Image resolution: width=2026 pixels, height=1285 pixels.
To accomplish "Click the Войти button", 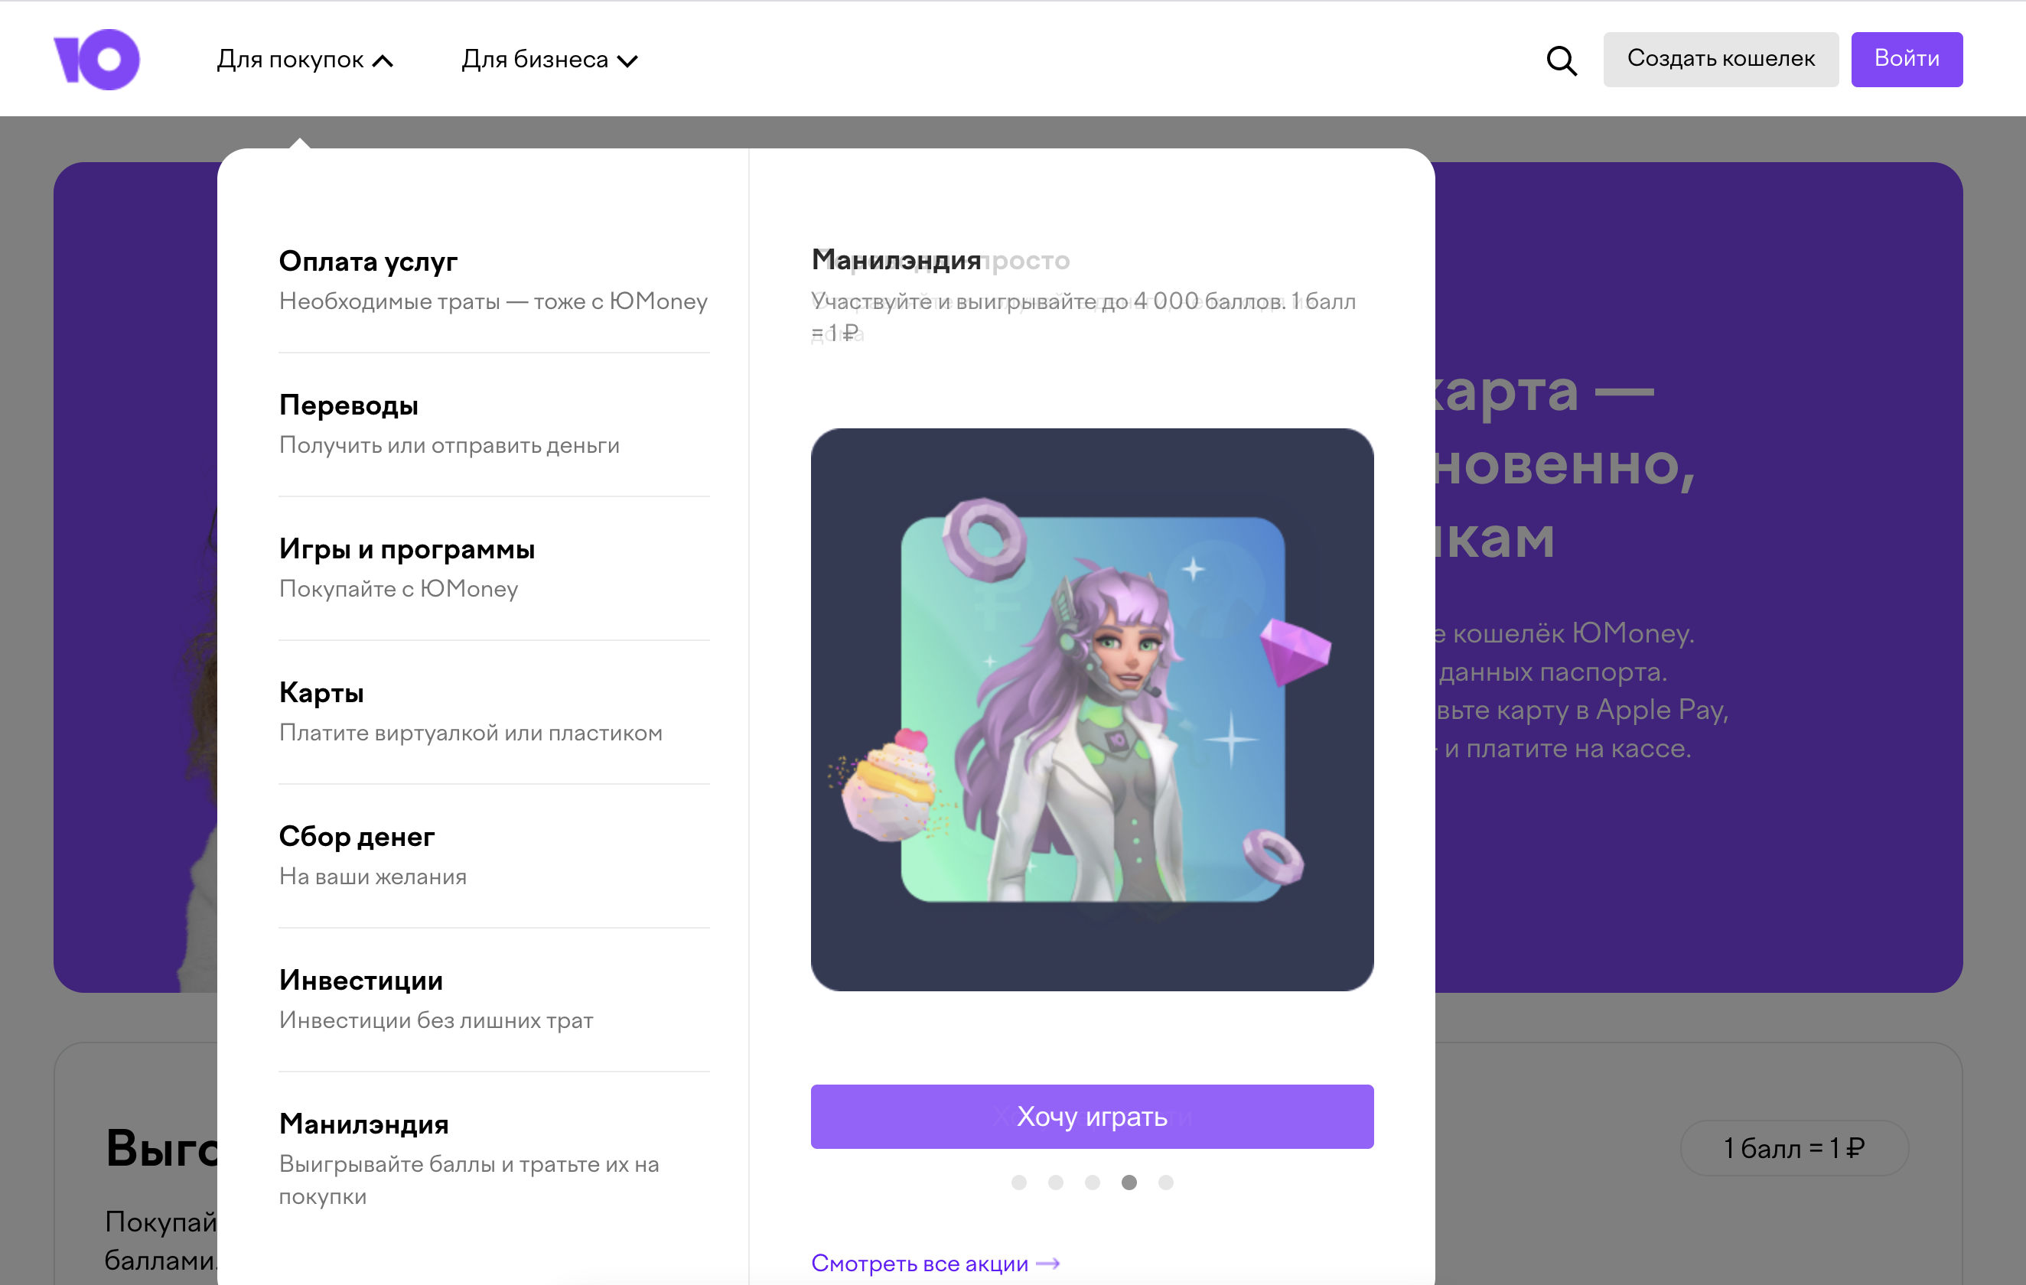I will (1907, 59).
